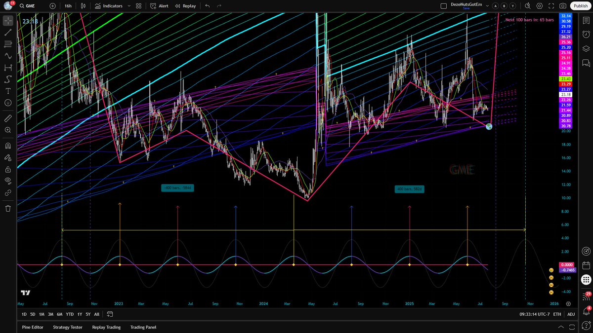Viewport: 593px width, 333px height.
Task: Save the layout via Save link
Action: (466, 9)
